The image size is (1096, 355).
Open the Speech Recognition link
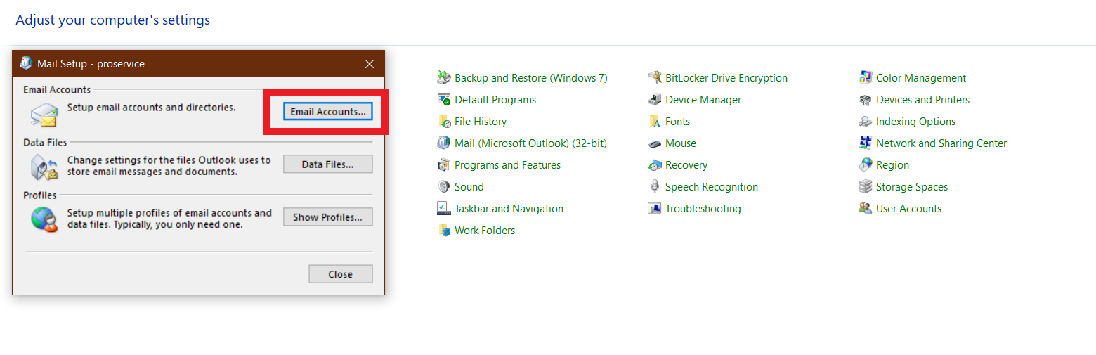(712, 186)
